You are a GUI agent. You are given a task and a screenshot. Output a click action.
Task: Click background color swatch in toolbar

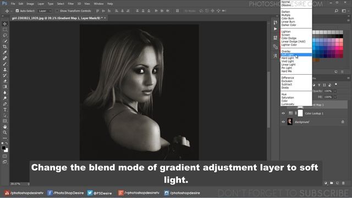pyautogui.click(x=7, y=150)
